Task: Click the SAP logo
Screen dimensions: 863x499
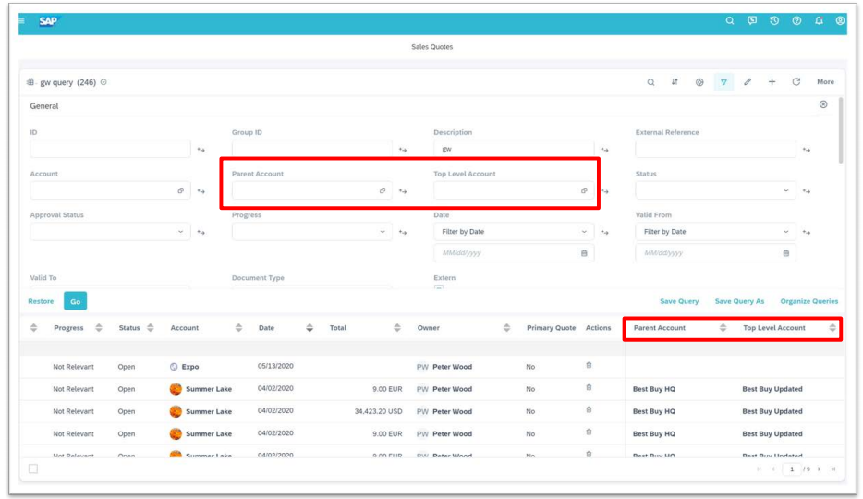Action: click(48, 21)
